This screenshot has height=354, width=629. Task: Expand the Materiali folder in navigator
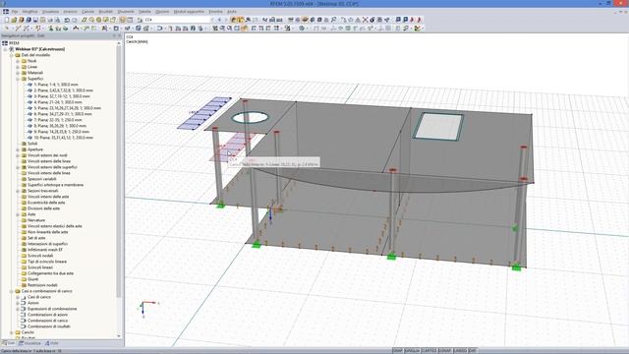18,73
